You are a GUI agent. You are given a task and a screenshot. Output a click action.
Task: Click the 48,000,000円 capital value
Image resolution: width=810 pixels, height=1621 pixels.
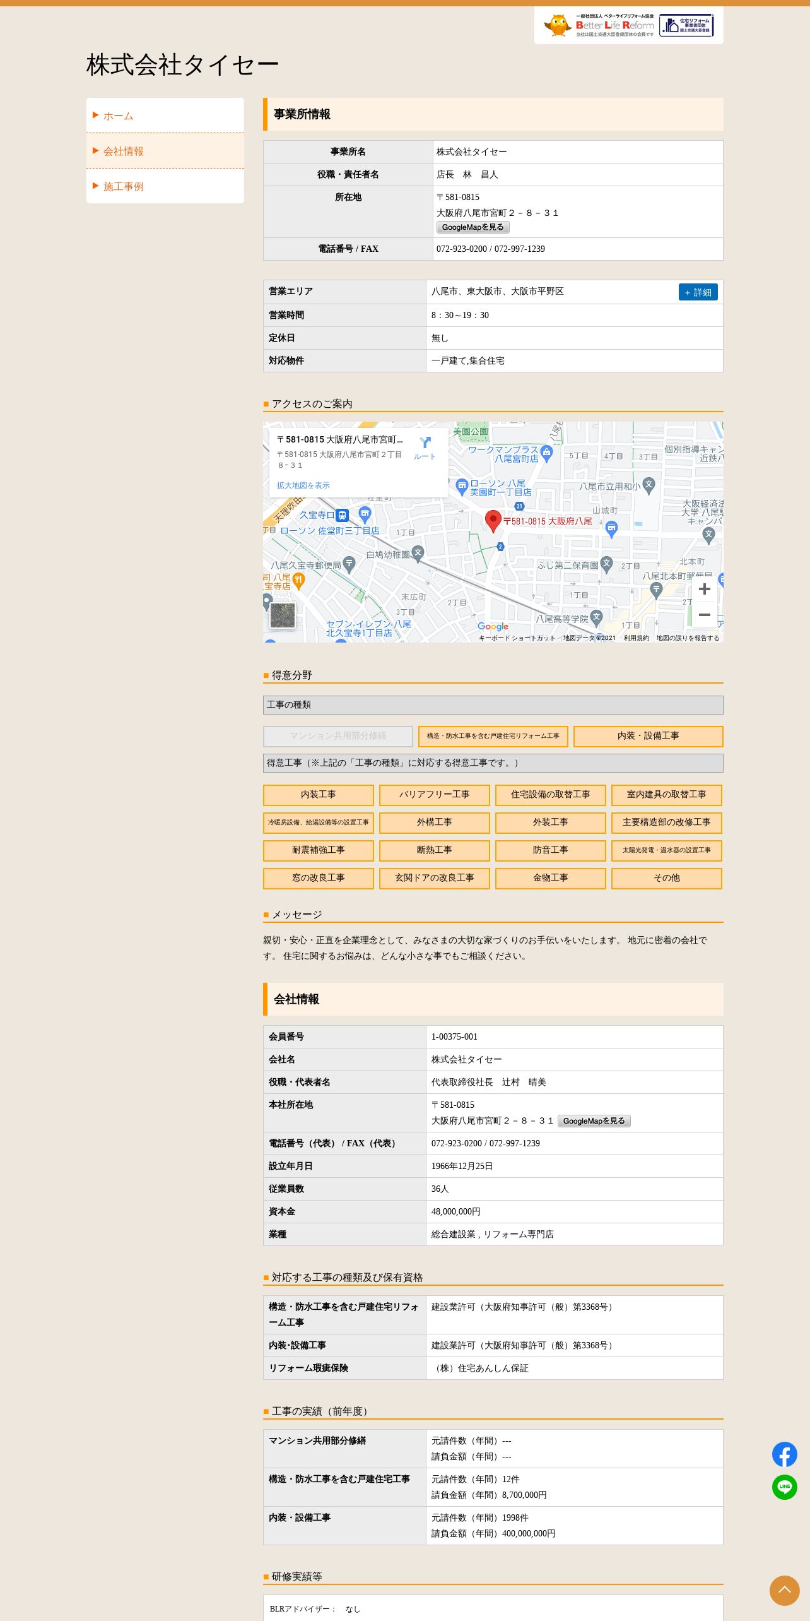[x=455, y=1212]
